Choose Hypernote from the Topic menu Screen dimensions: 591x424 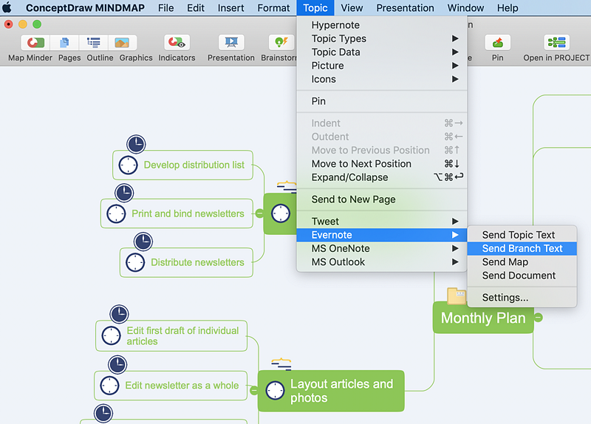(x=381, y=25)
